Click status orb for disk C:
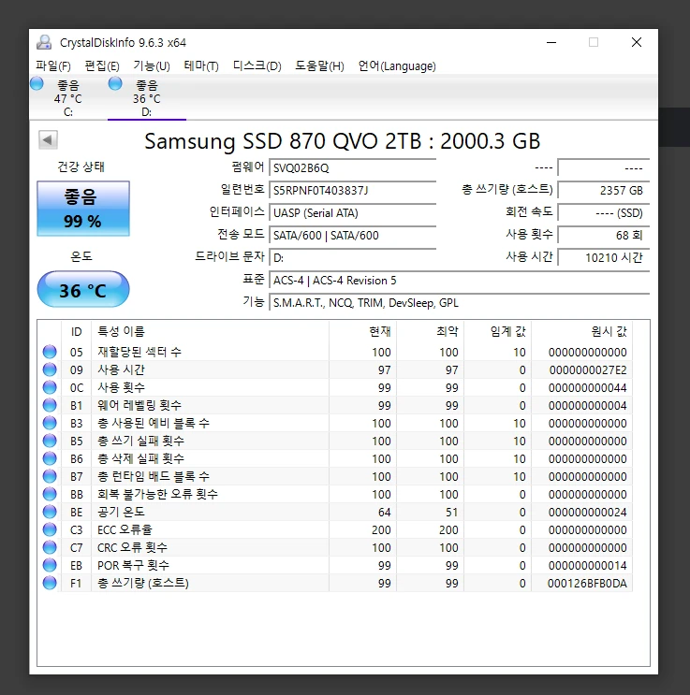The width and height of the screenshot is (690, 695). (x=37, y=84)
